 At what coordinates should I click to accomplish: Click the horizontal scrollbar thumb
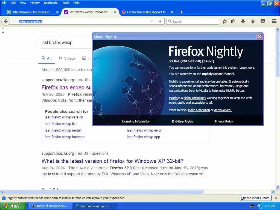coord(104,192)
